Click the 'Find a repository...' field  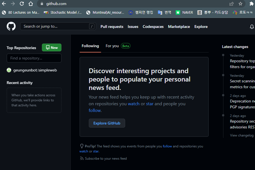pyautogui.click(x=34, y=58)
